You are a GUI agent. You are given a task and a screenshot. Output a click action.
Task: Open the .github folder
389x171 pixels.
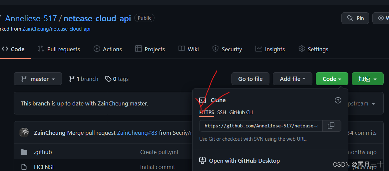pos(43,152)
